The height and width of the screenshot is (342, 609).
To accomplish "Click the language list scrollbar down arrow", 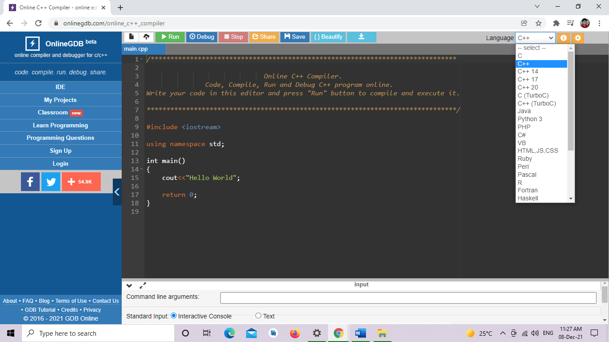I will pos(571,199).
